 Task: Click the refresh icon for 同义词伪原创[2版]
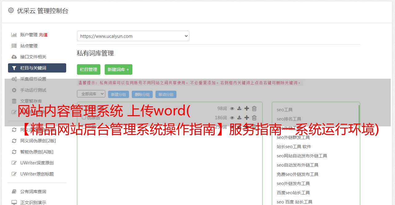click(x=14, y=141)
